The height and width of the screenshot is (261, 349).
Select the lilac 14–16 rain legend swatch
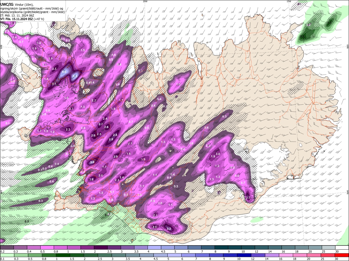tap(272, 255)
